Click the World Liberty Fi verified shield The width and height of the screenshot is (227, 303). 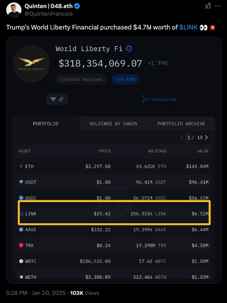tap(129, 49)
